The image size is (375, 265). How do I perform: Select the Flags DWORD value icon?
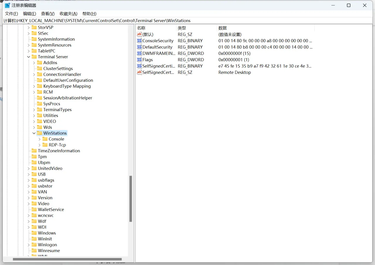tap(139, 60)
